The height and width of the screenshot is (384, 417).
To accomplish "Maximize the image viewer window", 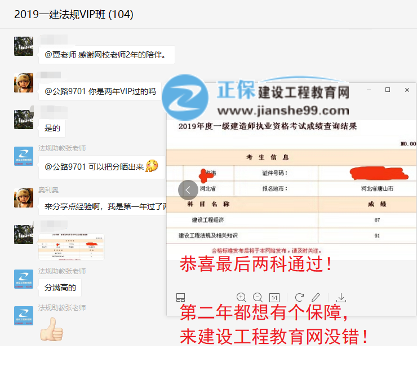I will pyautogui.click(x=387, y=90).
